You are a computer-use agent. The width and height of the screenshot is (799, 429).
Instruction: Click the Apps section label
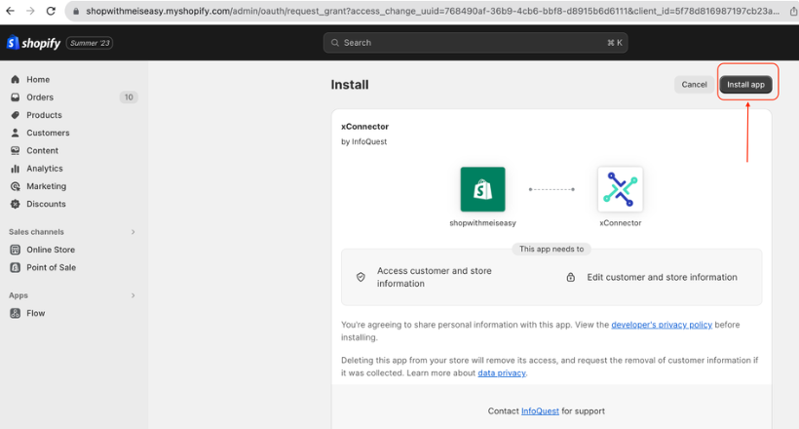[x=19, y=295]
